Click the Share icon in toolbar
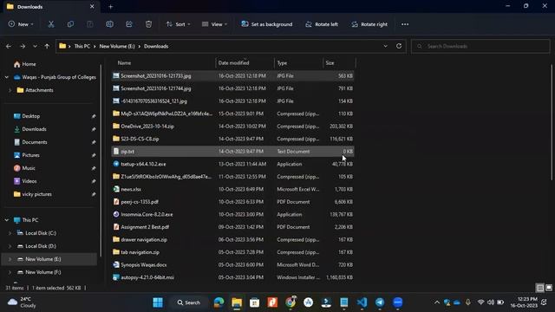Image resolution: width=555 pixels, height=312 pixels. pos(129,24)
